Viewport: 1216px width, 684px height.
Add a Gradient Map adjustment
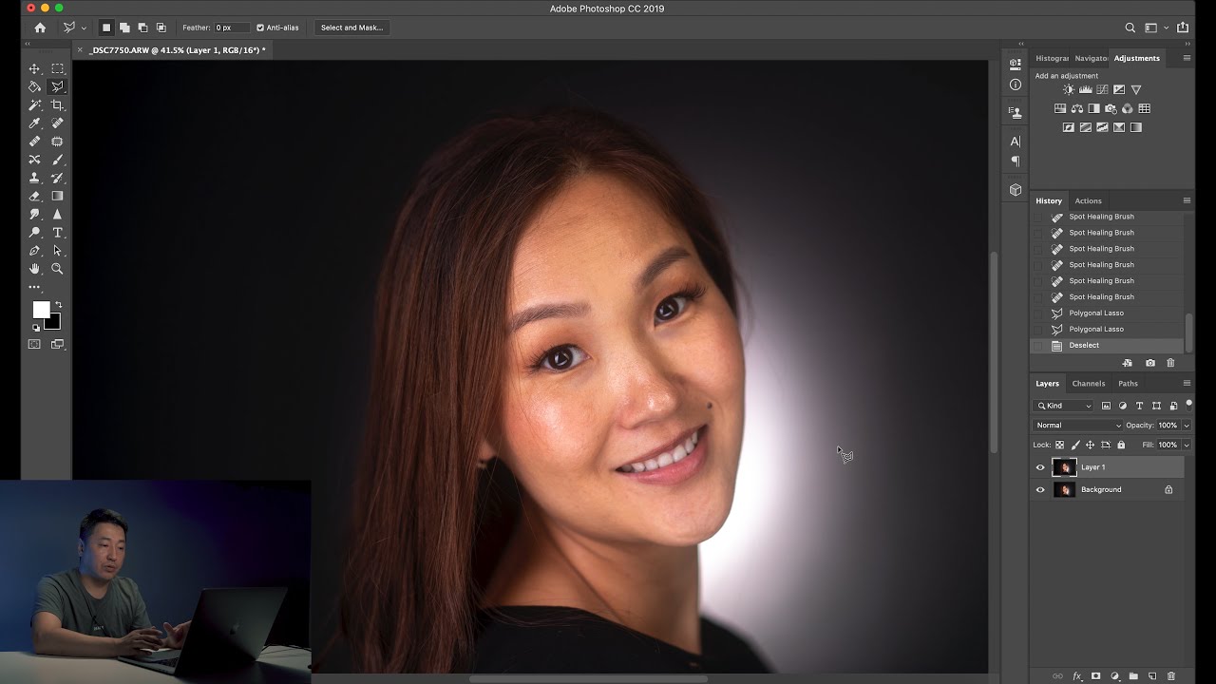pos(1135,127)
